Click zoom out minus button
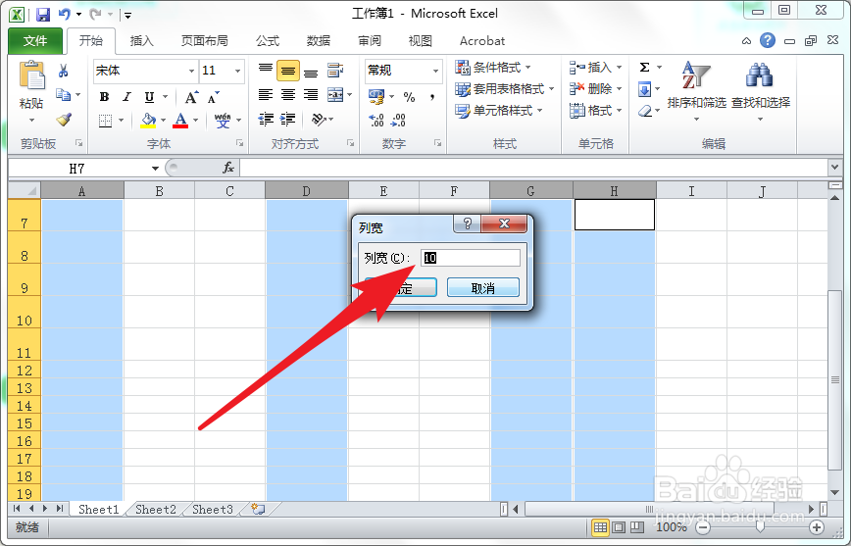The image size is (851, 546). [703, 527]
